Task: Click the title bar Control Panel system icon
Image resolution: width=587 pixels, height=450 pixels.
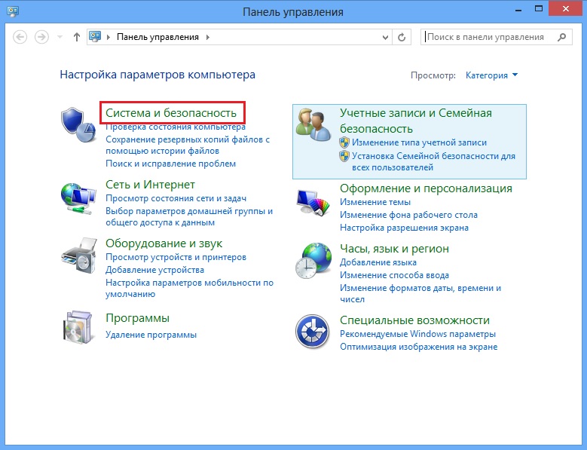Action: coord(13,11)
